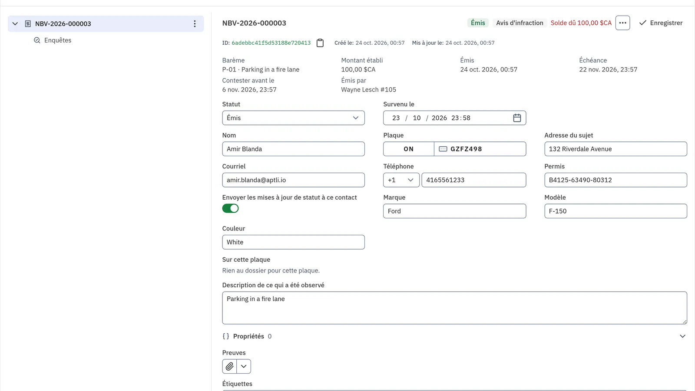This screenshot has height=391, width=695.
Task: Edit the Adresse du sujet field
Action: point(616,149)
